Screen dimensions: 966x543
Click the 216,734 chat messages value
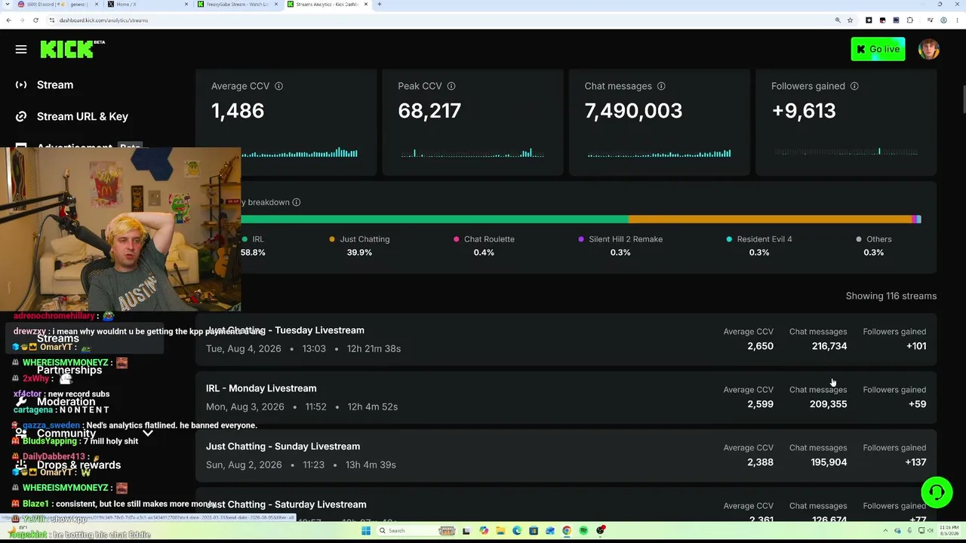point(829,346)
